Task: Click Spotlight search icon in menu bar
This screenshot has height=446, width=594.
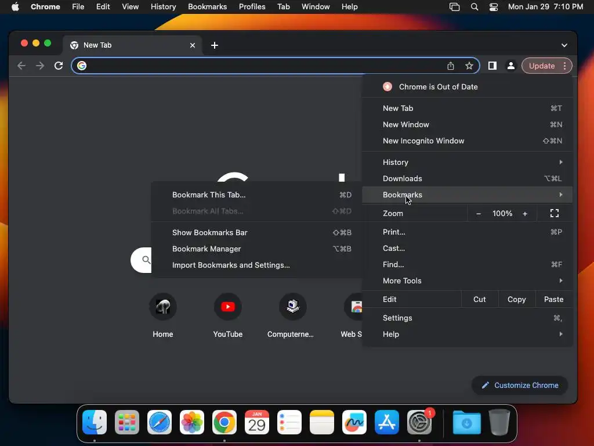Action: pyautogui.click(x=475, y=7)
